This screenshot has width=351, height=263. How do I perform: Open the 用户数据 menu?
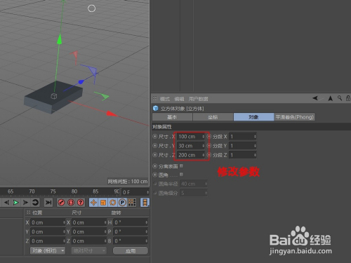(x=198, y=99)
